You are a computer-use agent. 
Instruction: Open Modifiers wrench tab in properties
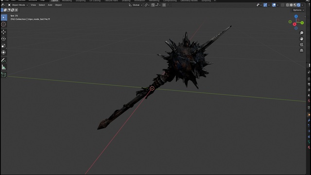[x=309, y=120]
